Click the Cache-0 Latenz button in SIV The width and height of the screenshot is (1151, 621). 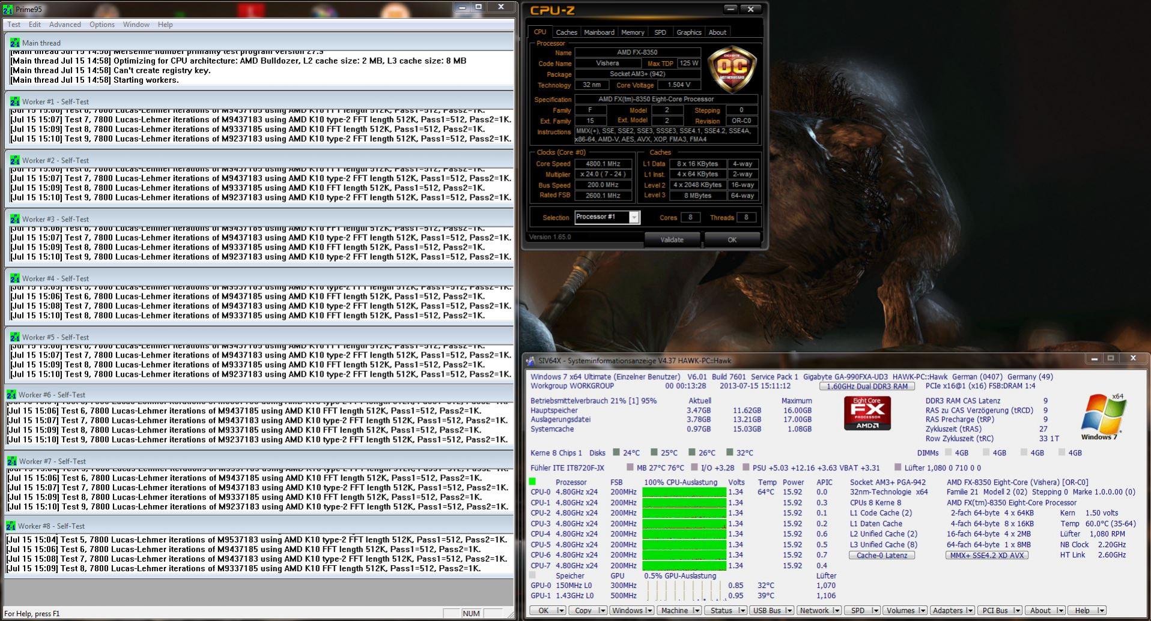(882, 555)
